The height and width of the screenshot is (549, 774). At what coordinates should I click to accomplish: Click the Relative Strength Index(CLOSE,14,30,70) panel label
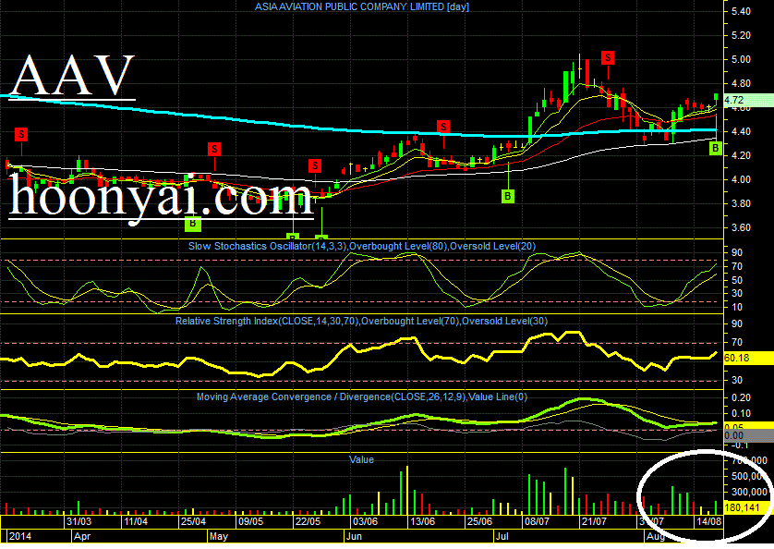pos(361,322)
